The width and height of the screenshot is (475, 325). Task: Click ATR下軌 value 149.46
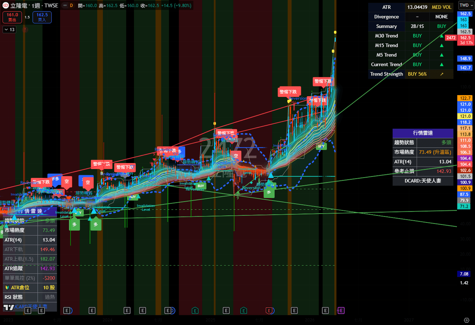pyautogui.click(x=47, y=249)
